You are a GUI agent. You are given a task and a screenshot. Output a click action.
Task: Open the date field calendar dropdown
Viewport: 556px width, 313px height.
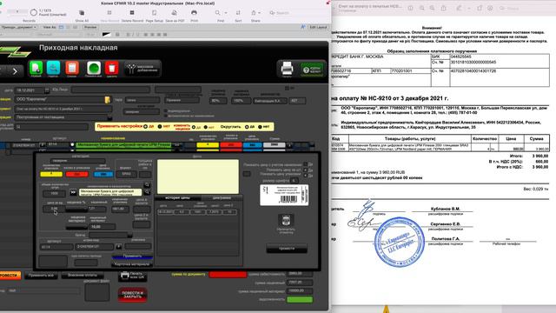pos(46,90)
